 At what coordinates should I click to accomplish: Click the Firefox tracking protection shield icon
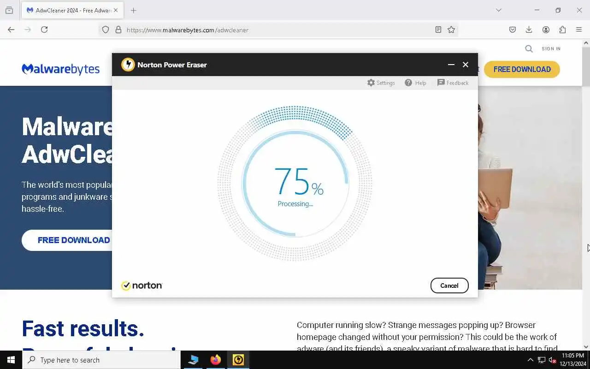106,30
